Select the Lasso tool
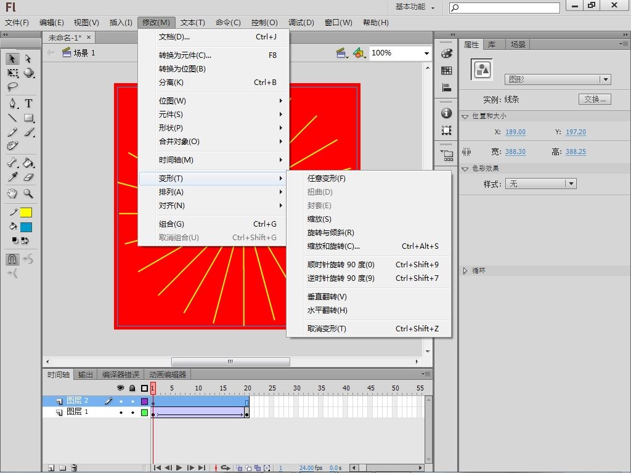Image resolution: width=631 pixels, height=473 pixels. tap(12, 86)
